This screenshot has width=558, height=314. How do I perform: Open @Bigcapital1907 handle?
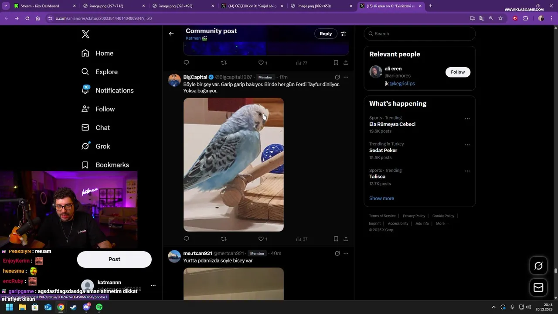[x=234, y=77]
